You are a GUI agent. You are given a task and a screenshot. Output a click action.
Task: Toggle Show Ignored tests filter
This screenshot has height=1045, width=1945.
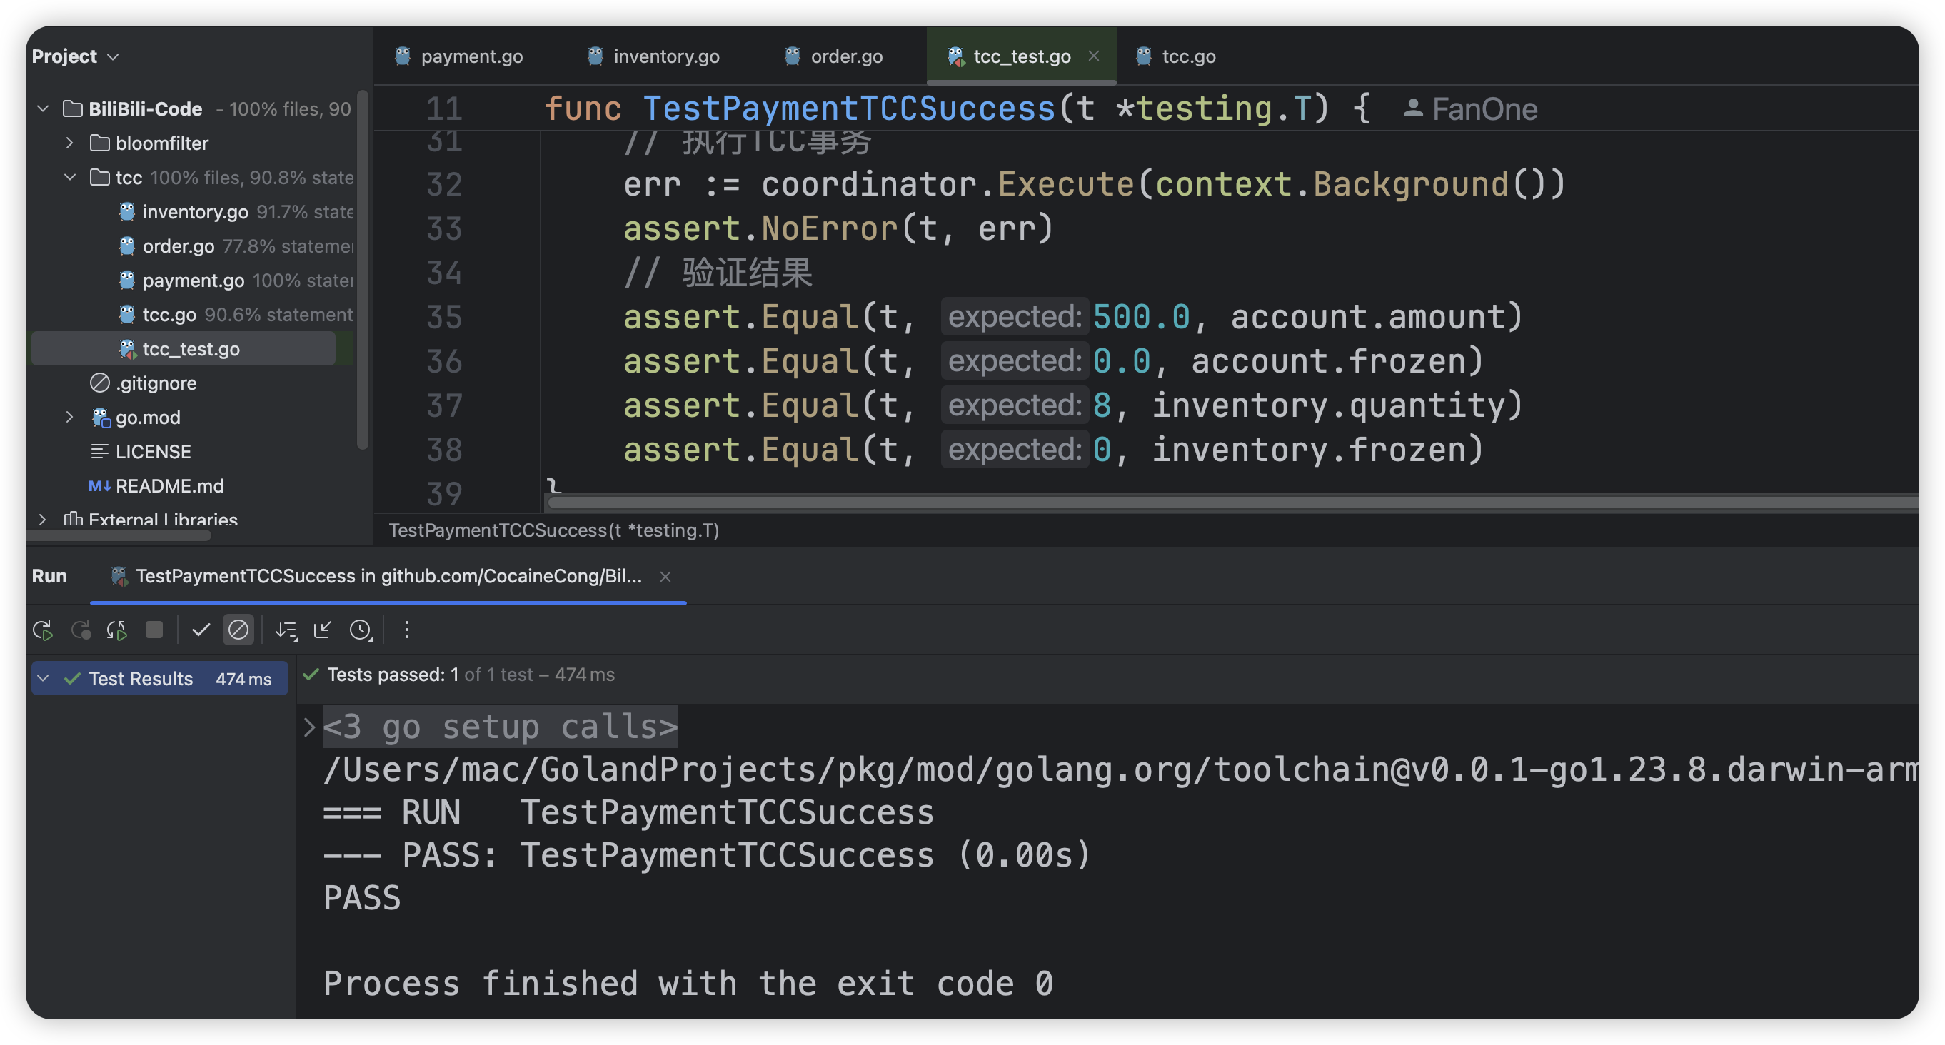point(238,630)
